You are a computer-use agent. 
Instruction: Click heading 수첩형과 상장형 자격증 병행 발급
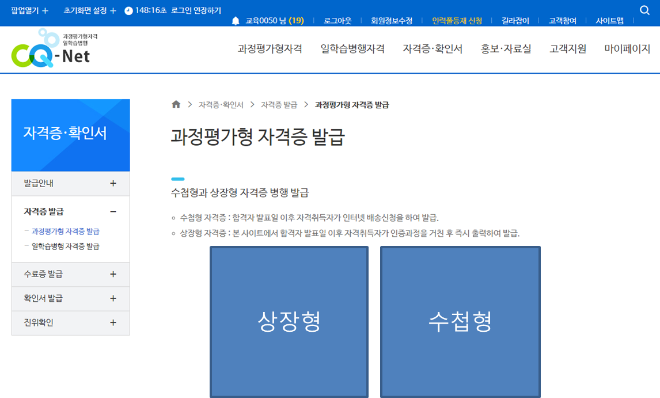(x=240, y=193)
